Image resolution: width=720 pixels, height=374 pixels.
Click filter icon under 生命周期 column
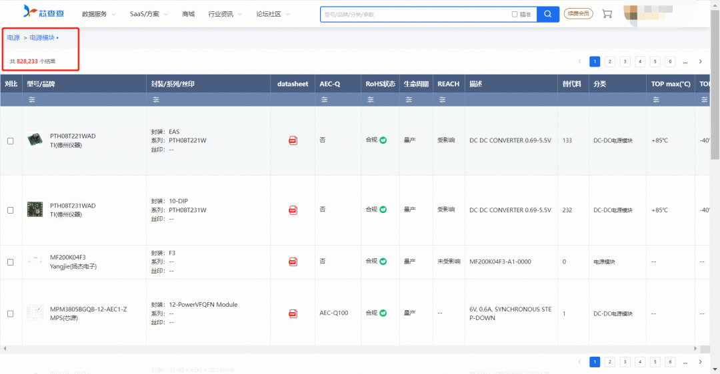click(x=409, y=99)
